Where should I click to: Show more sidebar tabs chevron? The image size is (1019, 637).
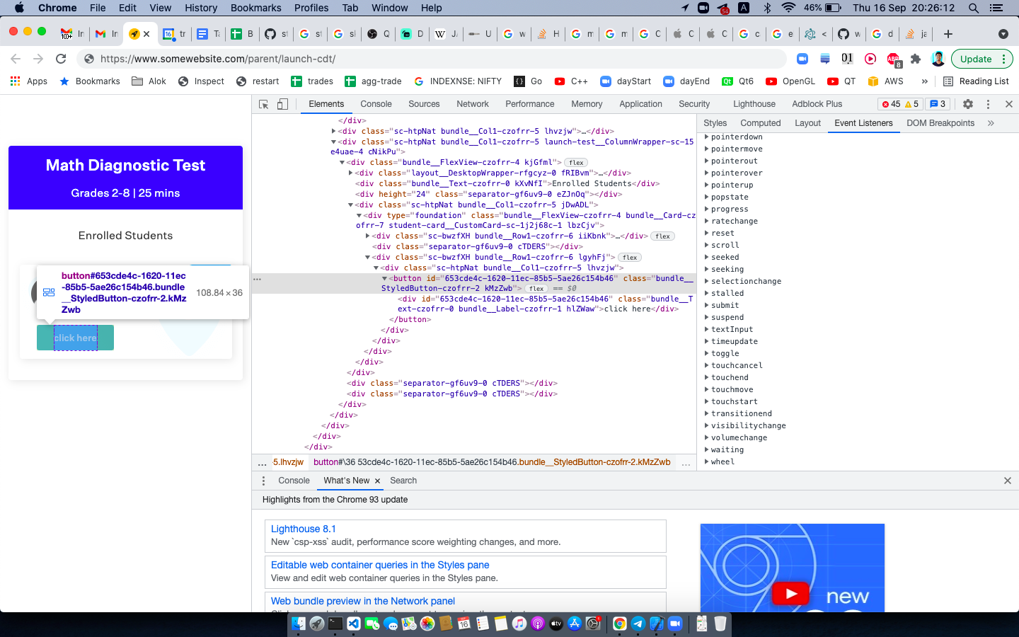pos(991,123)
